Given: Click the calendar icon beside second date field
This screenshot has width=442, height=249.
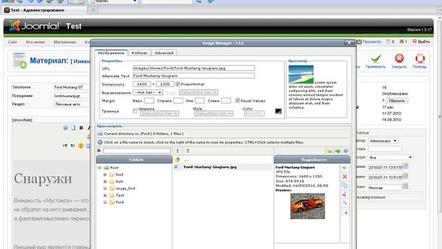Looking at the screenshot, I should coord(405,176).
